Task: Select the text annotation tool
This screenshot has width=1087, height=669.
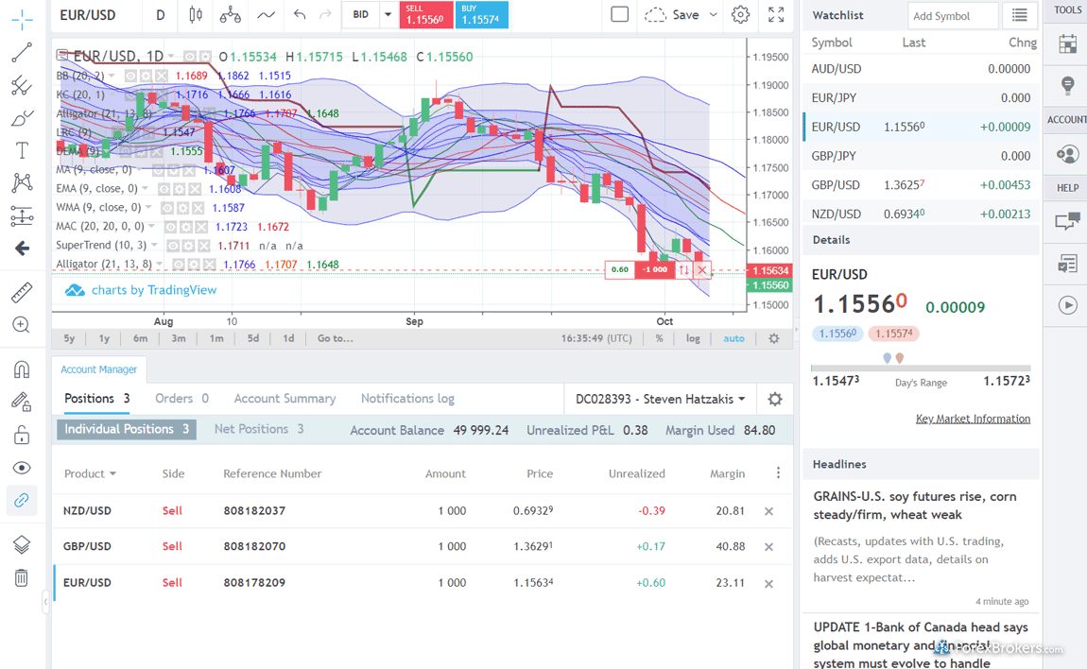Action: point(21,150)
